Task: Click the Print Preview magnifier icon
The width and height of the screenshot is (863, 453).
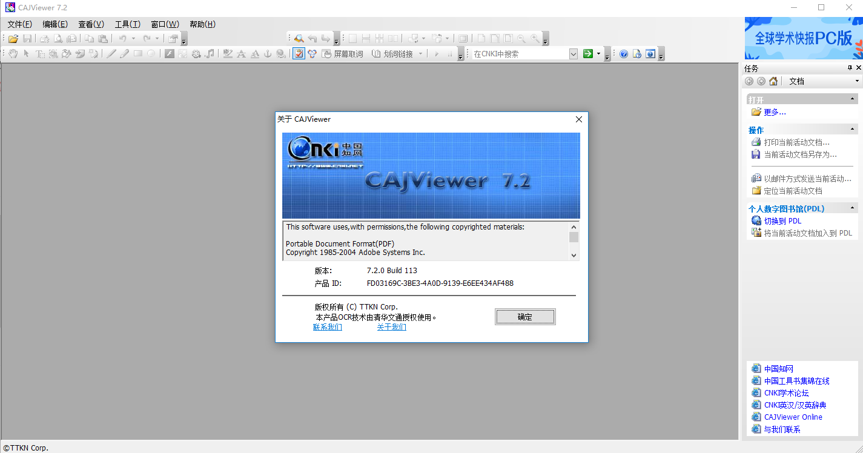Action: pos(58,39)
